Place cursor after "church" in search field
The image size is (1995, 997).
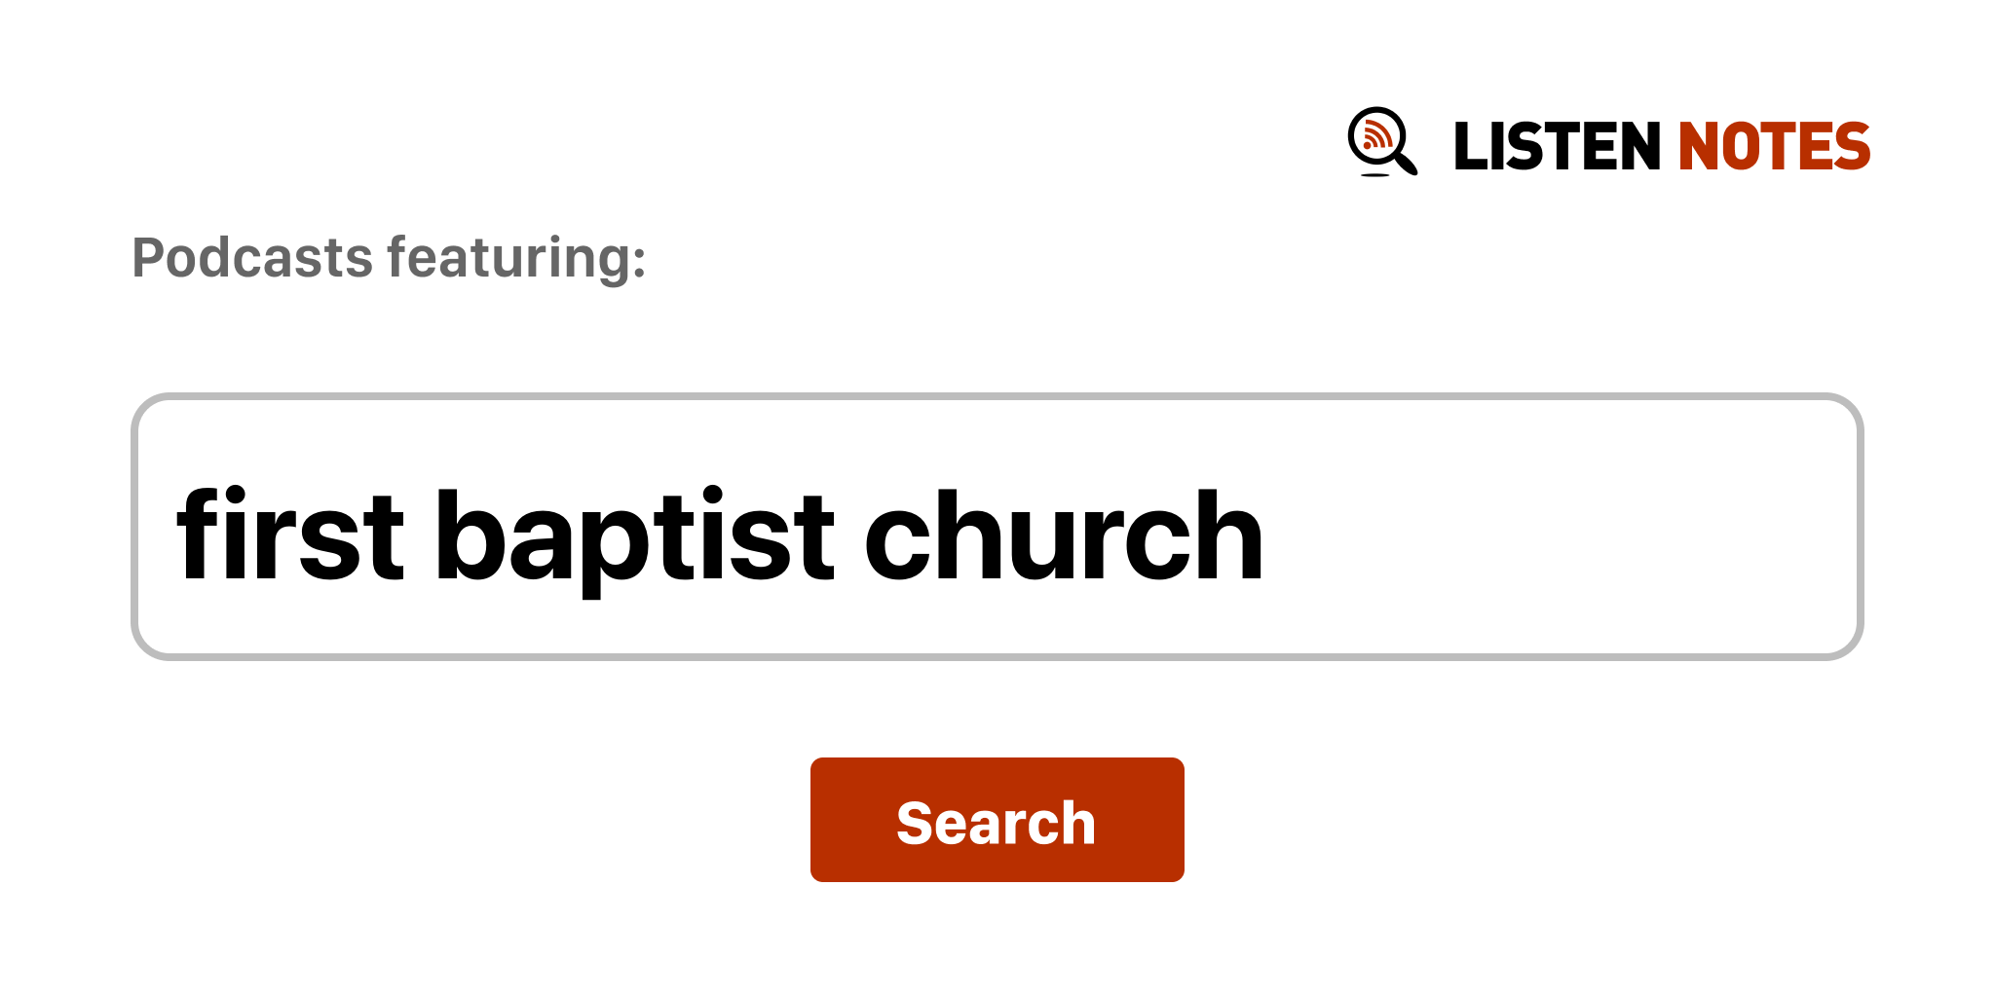click(1268, 535)
